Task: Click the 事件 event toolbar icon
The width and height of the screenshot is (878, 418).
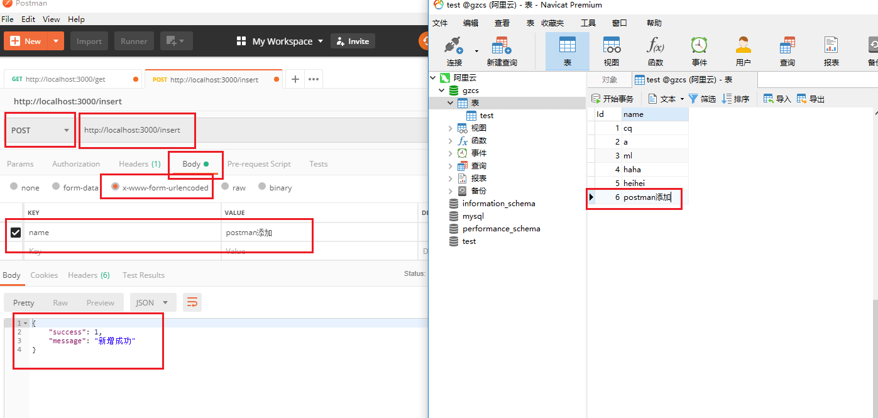Action: coord(700,52)
